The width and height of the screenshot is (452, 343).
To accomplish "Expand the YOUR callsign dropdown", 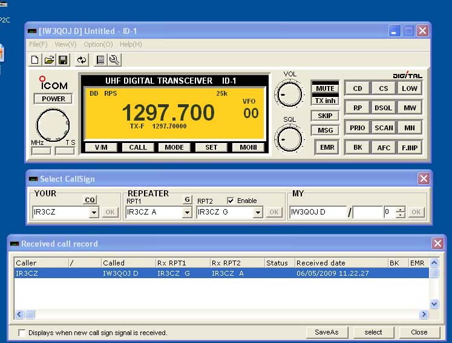I will [x=94, y=213].
